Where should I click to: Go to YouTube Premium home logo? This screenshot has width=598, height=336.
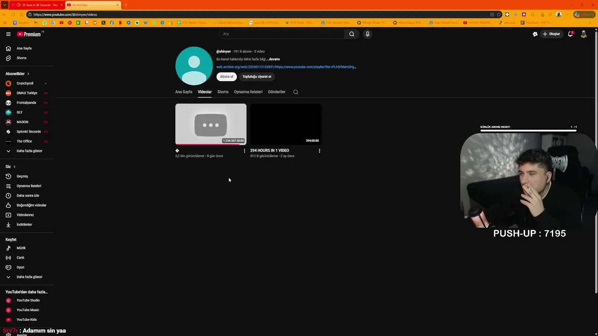tap(29, 34)
